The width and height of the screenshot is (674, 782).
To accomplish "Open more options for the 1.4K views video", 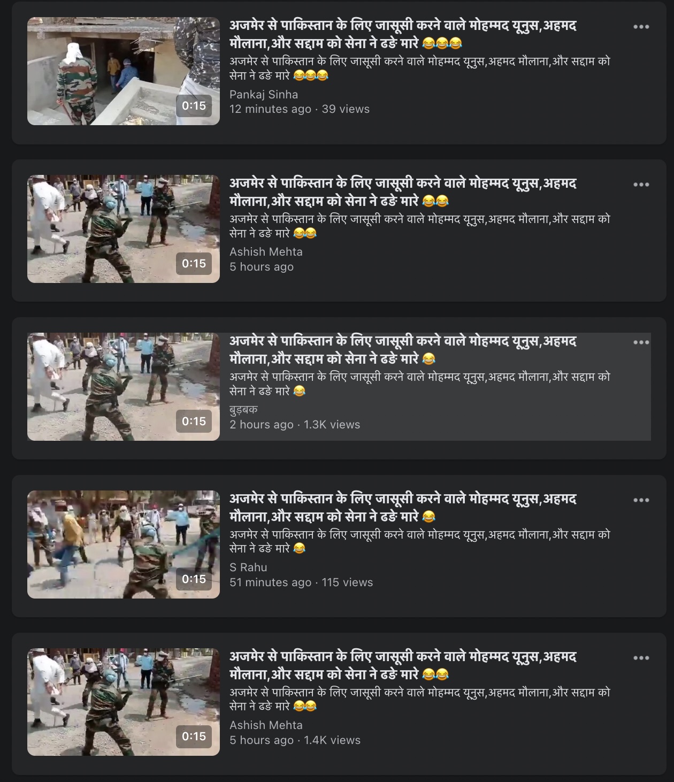I will (x=641, y=658).
